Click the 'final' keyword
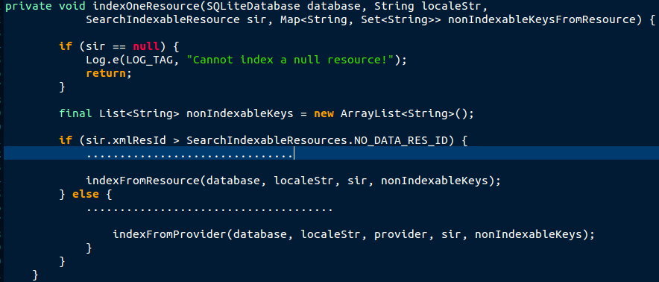The image size is (659, 282). click(75, 113)
